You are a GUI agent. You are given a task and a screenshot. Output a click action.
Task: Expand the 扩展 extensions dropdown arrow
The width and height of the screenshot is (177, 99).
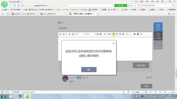pyautogui.click(x=129, y=10)
